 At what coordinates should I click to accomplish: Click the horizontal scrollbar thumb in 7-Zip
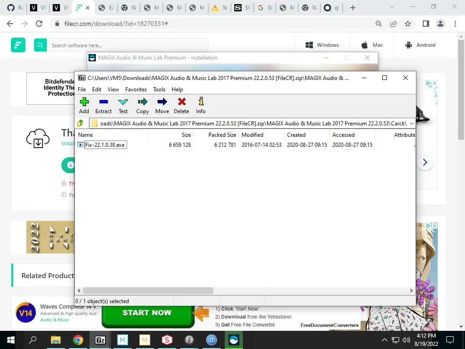[x=148, y=290]
